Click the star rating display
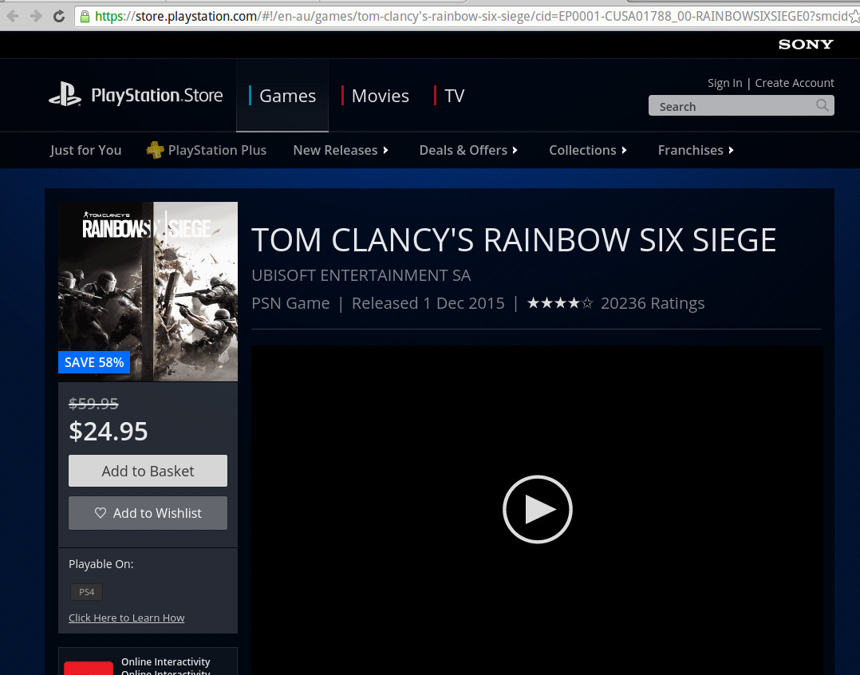The width and height of the screenshot is (860, 675). [x=560, y=302]
